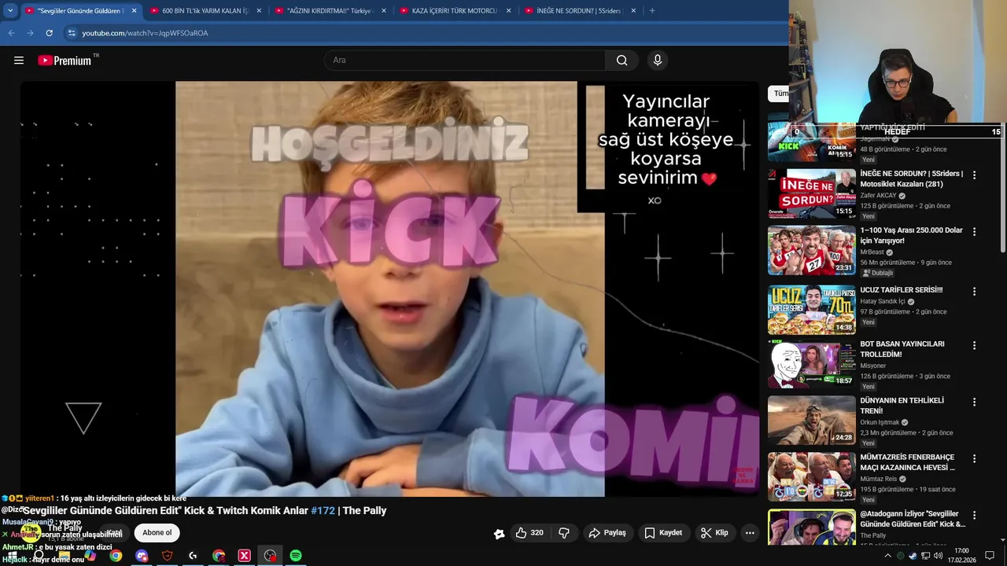Screen dimensions: 1007x566
Task: Switch to "AĞZINI KIRDIRTMA!" tab
Action: coord(331,11)
